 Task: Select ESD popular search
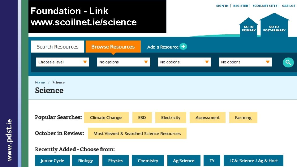tap(142, 118)
